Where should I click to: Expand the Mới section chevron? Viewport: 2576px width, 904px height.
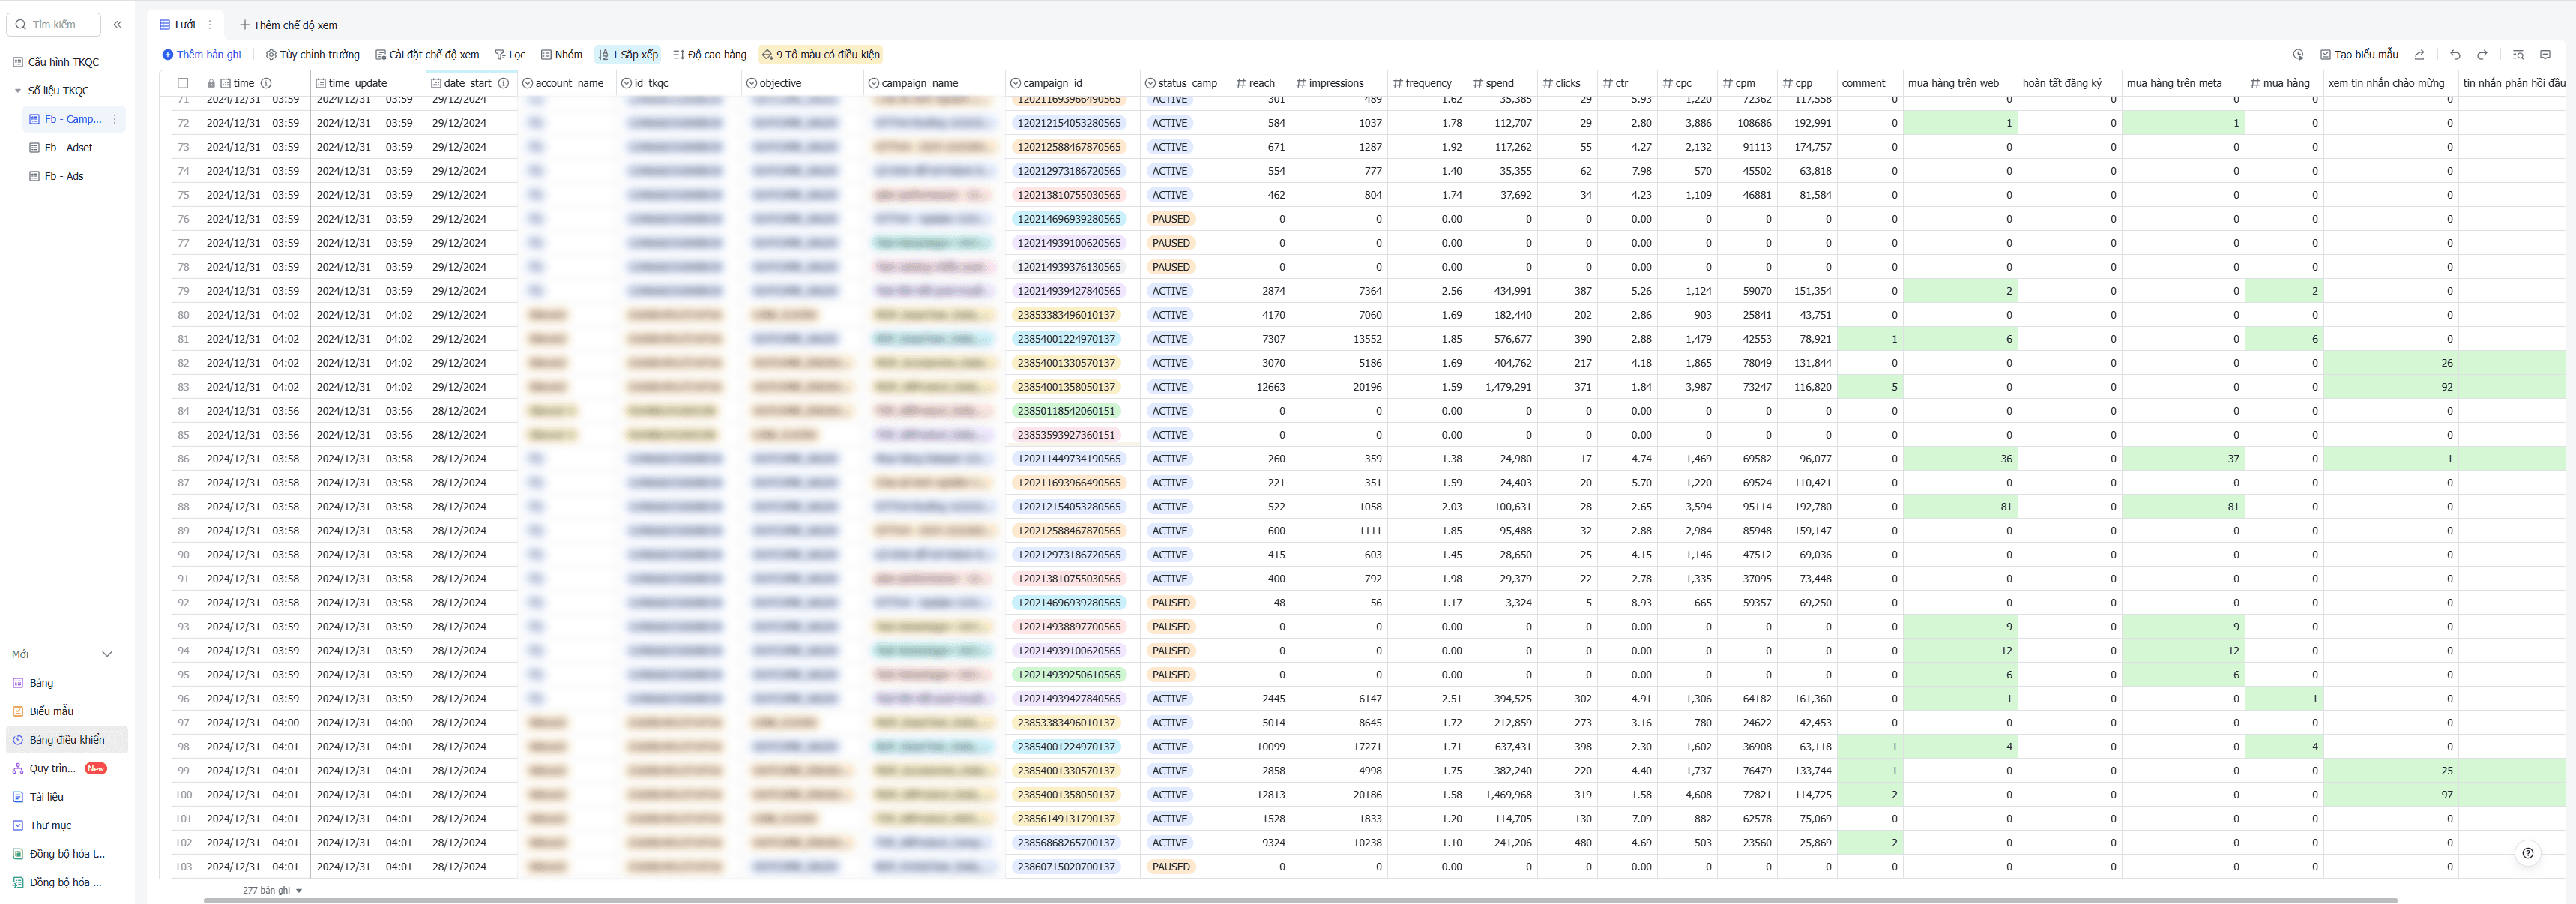click(107, 654)
